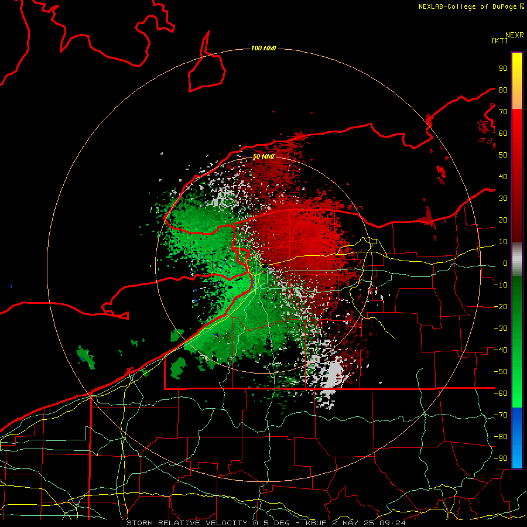Image resolution: width=527 pixels, height=527 pixels.
Task: Click the NEXR label above the scale
Action: tap(515, 35)
